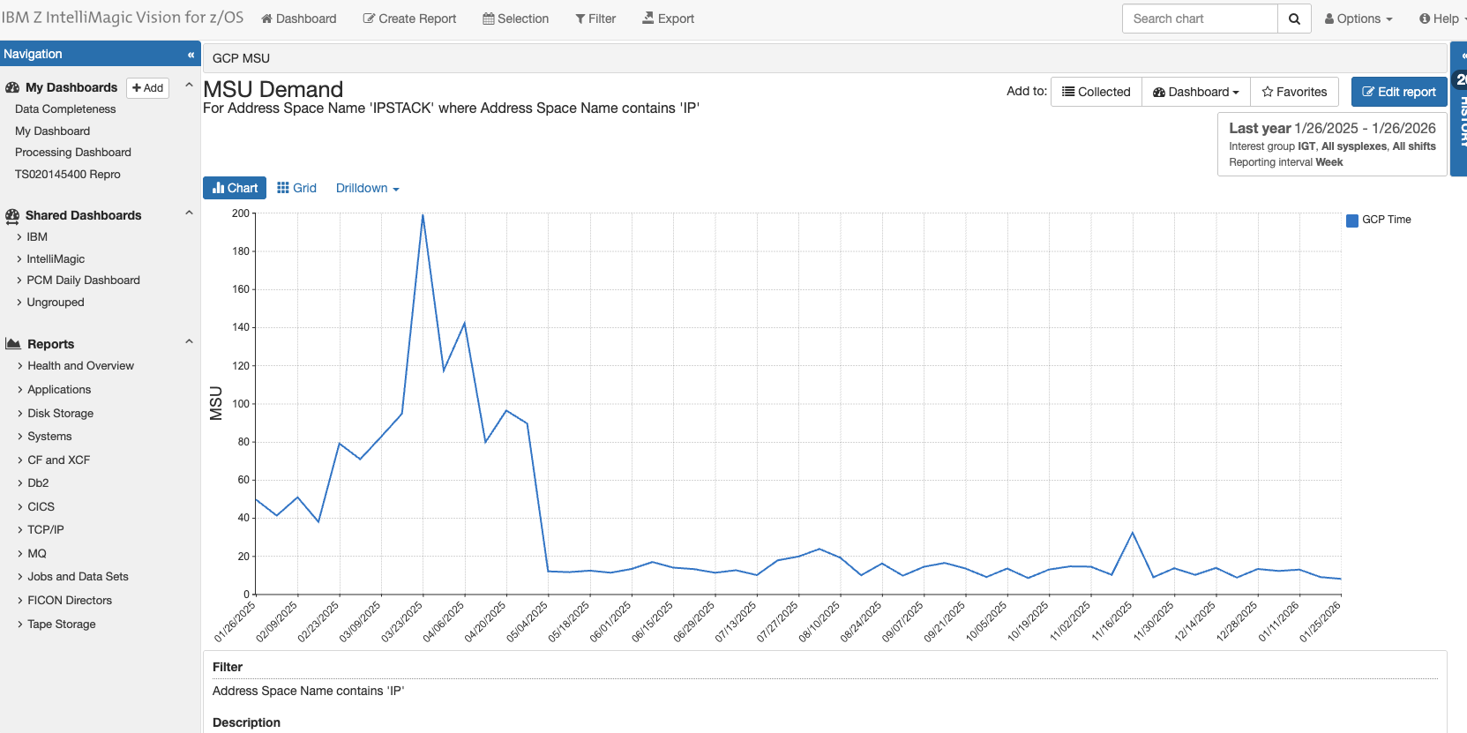
Task: Collapse the Shared Dashboards section
Action: 189,213
